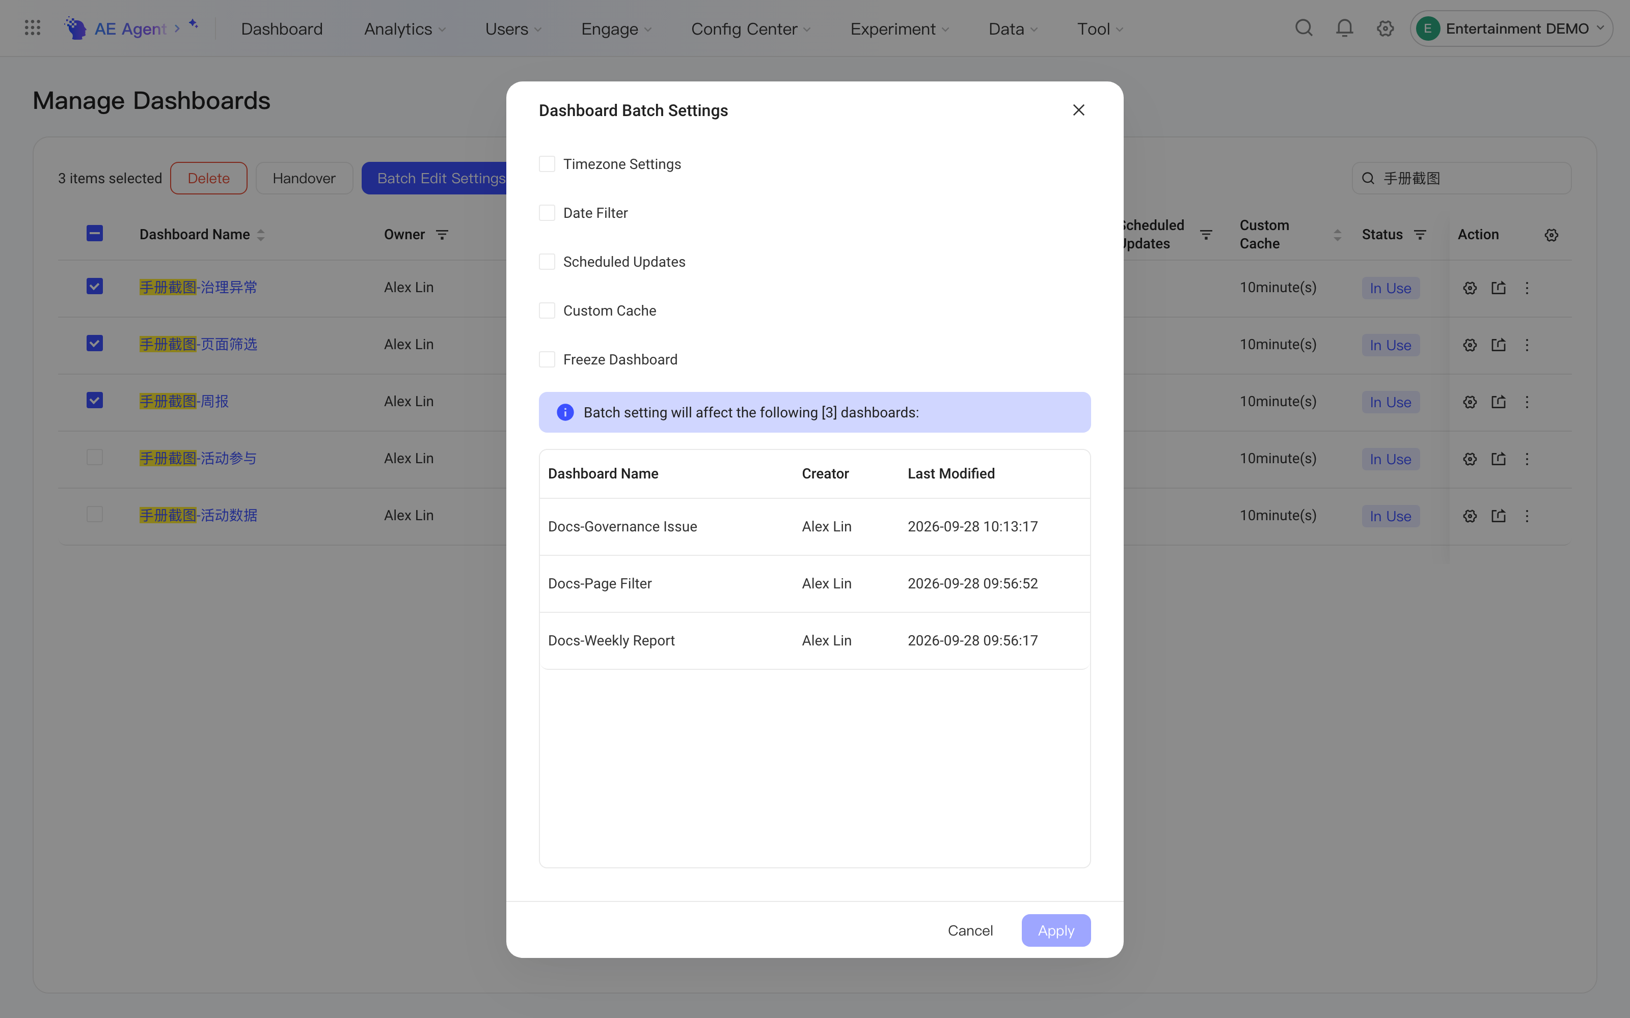The width and height of the screenshot is (1630, 1018).
Task: Expand the Engage menu
Action: (616, 29)
